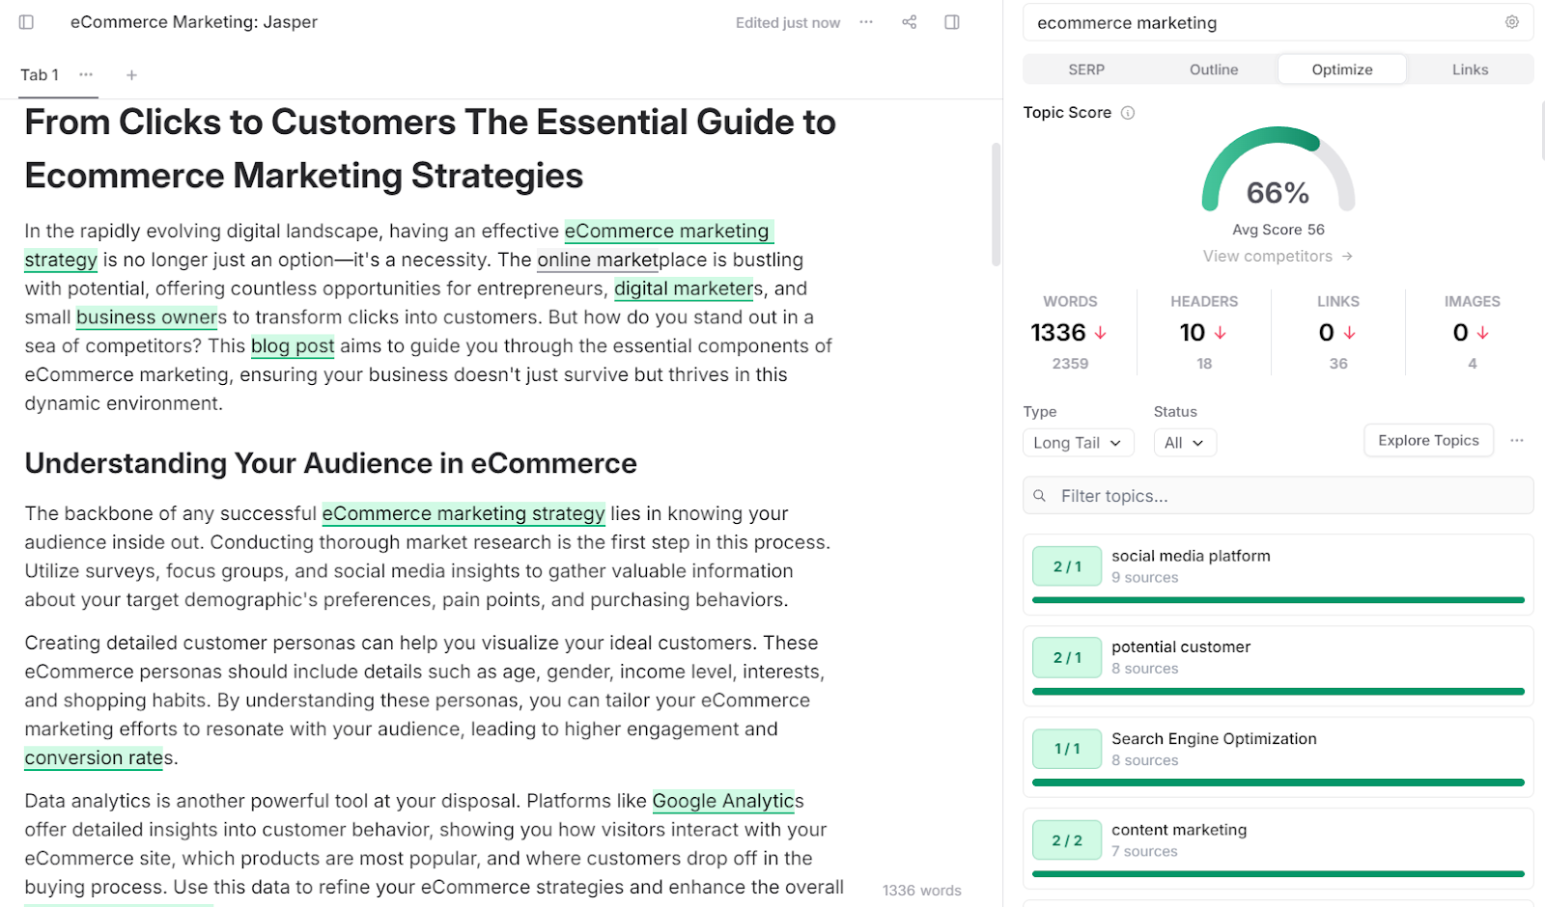Click the main article title heading
The image size is (1545, 907).
(x=430, y=149)
